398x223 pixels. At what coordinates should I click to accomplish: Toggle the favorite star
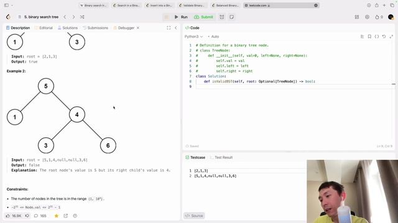(x=57, y=216)
